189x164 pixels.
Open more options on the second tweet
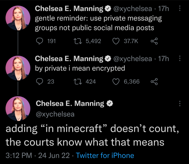tap(180, 59)
